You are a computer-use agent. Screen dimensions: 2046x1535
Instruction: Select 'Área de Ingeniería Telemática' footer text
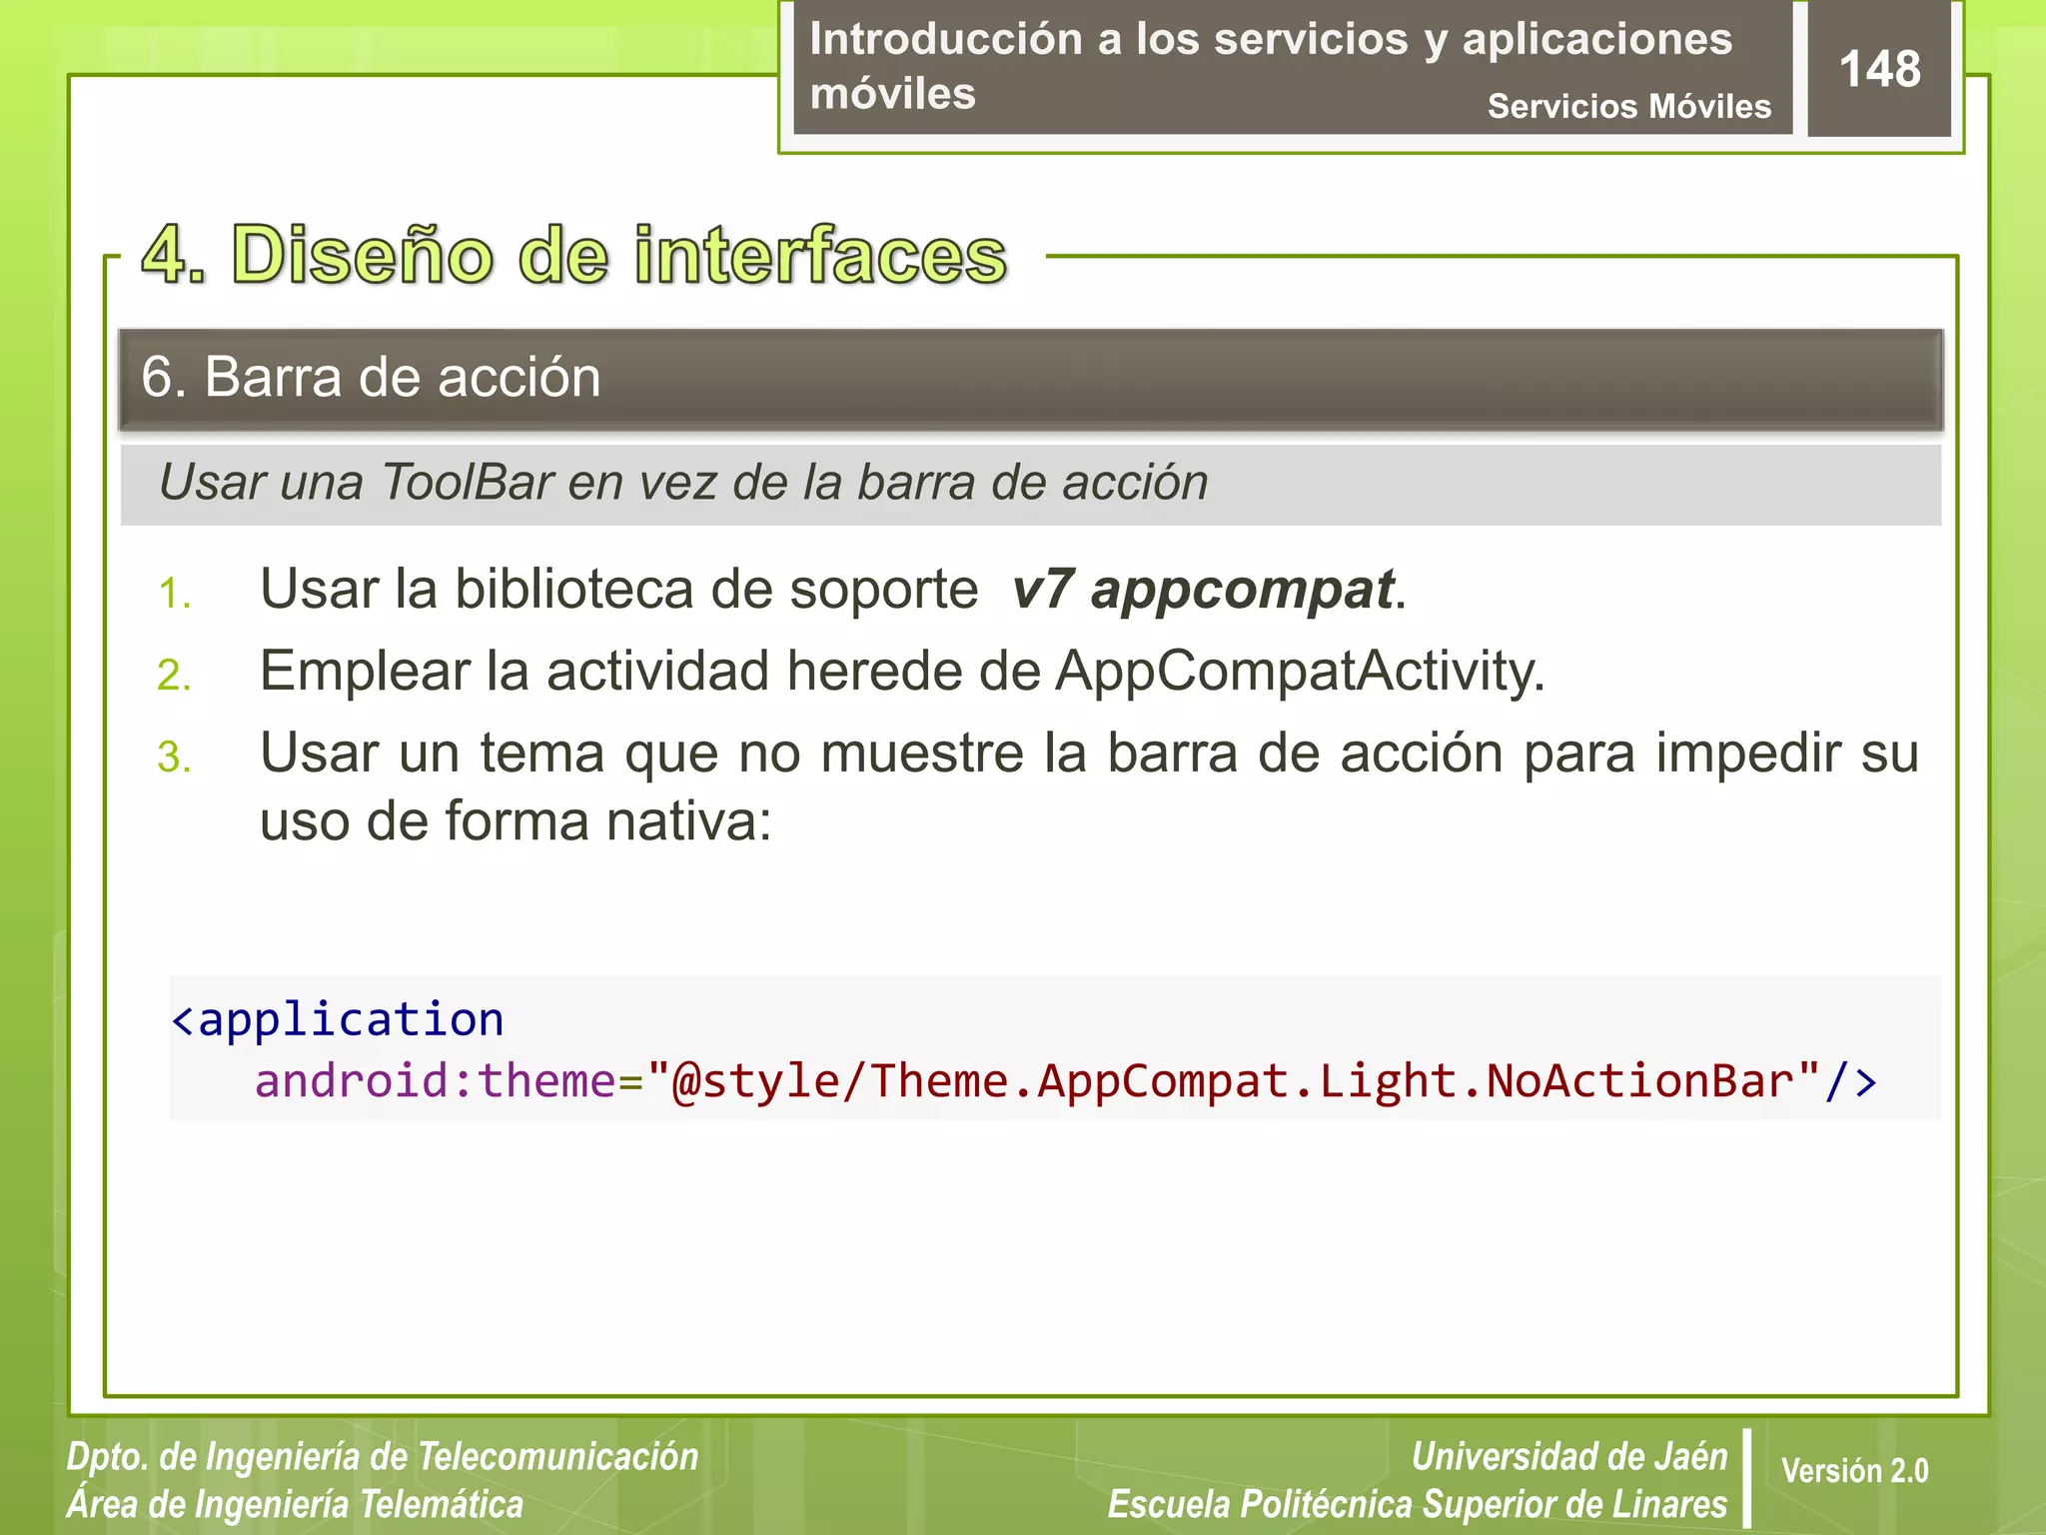[295, 1504]
